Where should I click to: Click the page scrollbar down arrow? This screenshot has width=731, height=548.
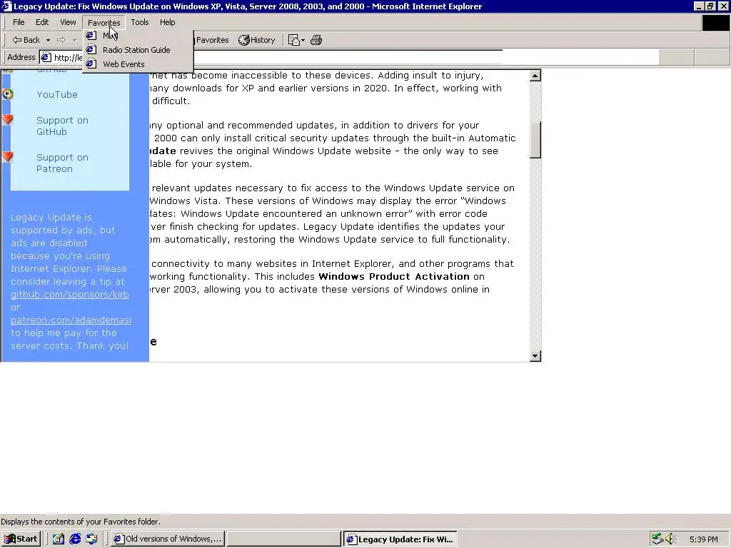(x=535, y=356)
